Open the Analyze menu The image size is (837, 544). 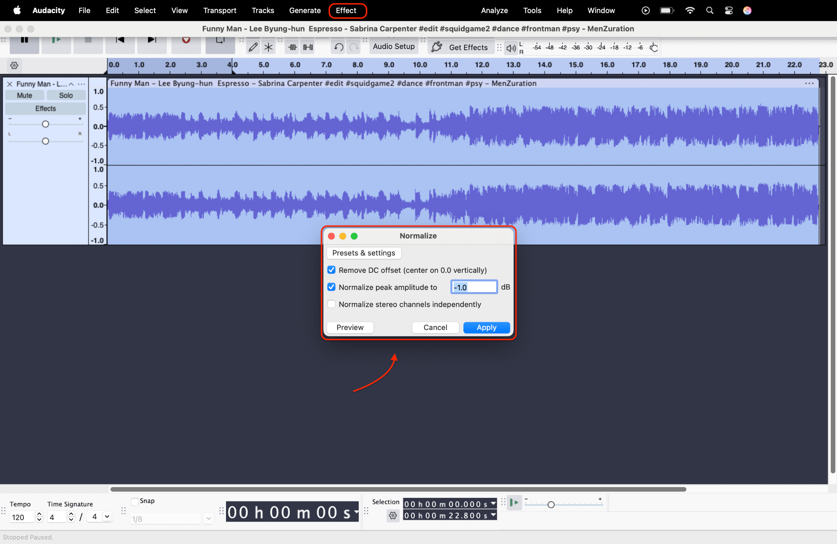(494, 11)
